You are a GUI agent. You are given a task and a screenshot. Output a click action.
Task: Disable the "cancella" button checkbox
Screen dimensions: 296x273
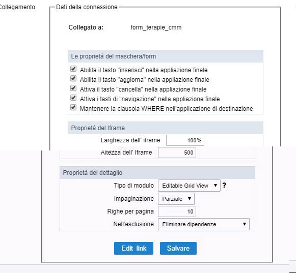(73, 88)
